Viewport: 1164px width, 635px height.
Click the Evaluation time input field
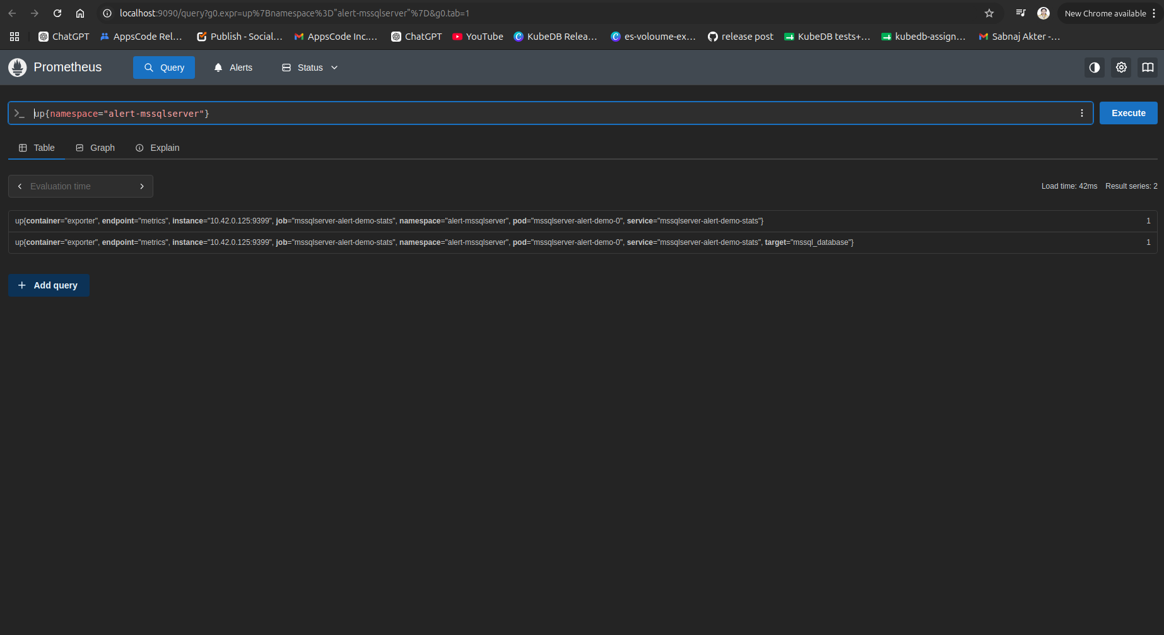[81, 186]
